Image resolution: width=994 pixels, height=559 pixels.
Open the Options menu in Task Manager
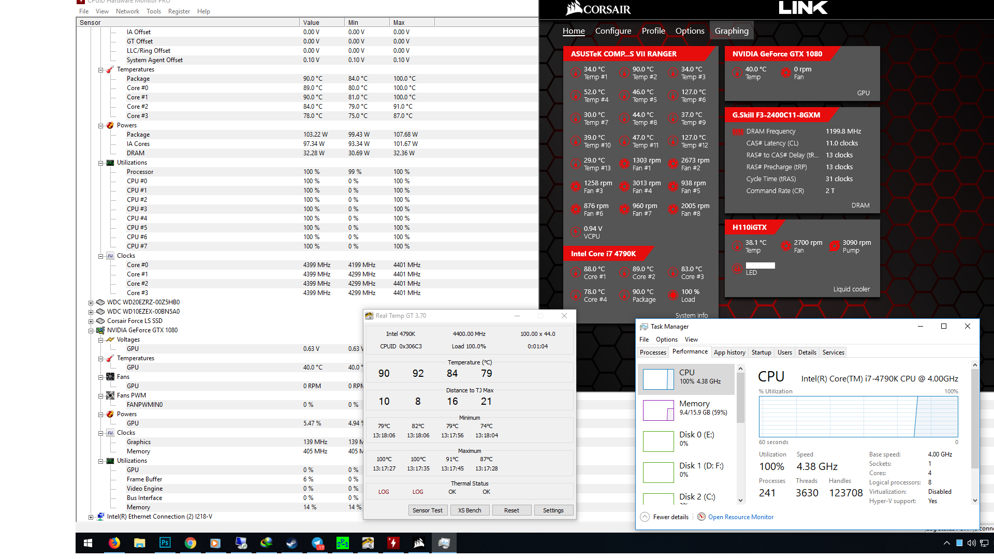point(666,340)
